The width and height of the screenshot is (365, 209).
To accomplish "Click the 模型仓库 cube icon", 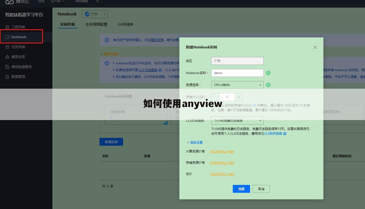I will 7,57.
